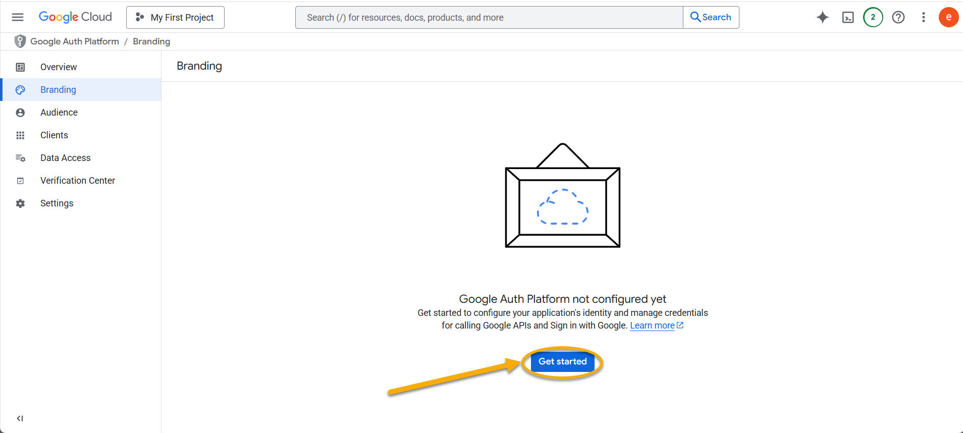Click the Google Auth Platform shield icon
Viewport: 963px width, 433px height.
(x=20, y=41)
